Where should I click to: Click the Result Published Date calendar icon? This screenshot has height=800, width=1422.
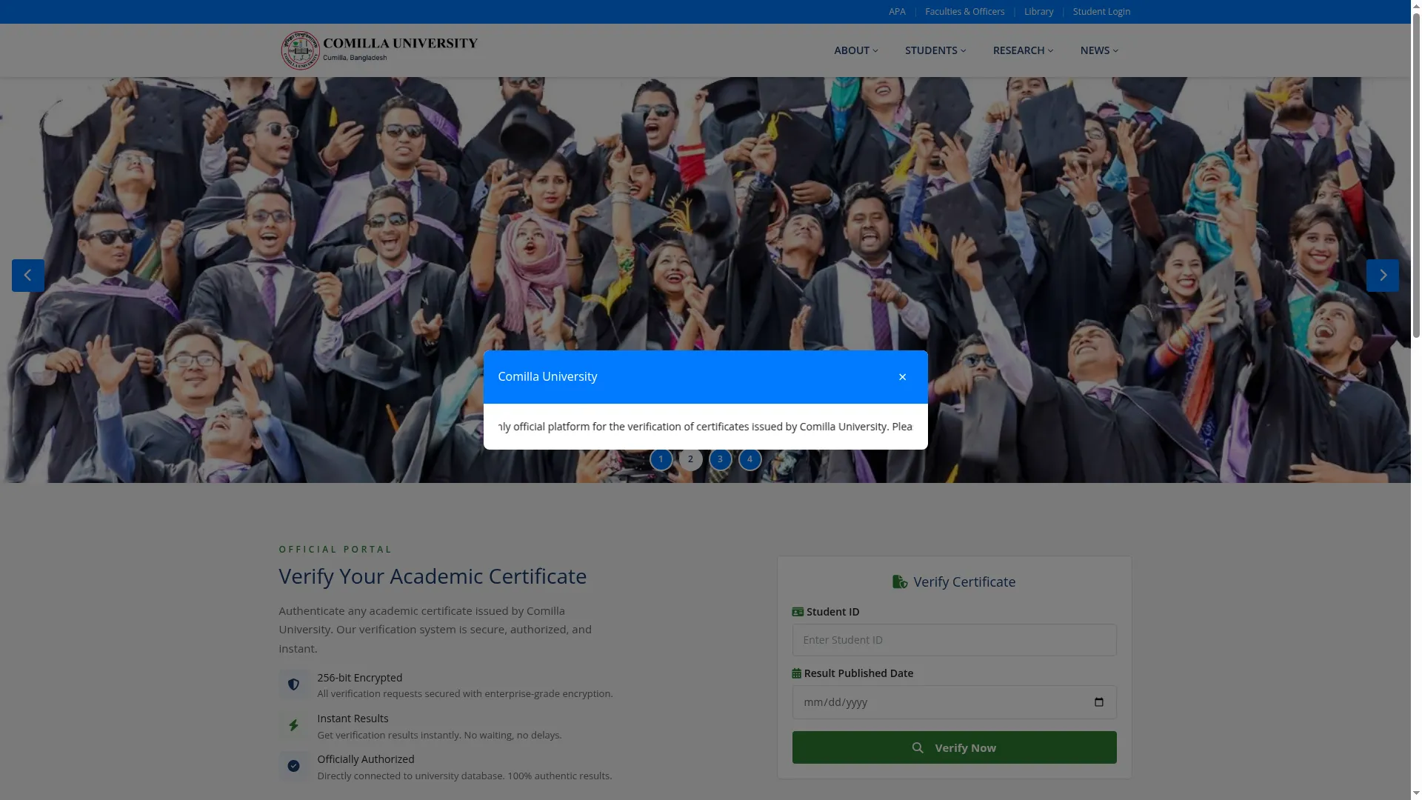(x=796, y=673)
